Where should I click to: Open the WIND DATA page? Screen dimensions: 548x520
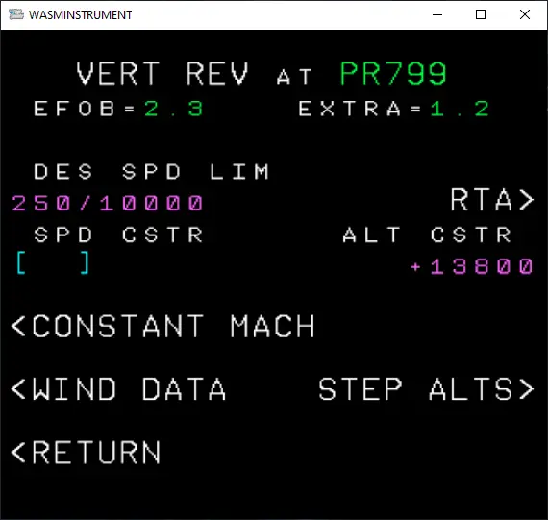click(118, 388)
